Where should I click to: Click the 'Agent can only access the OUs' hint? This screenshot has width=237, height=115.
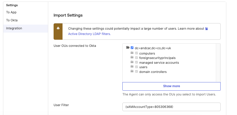(169, 95)
